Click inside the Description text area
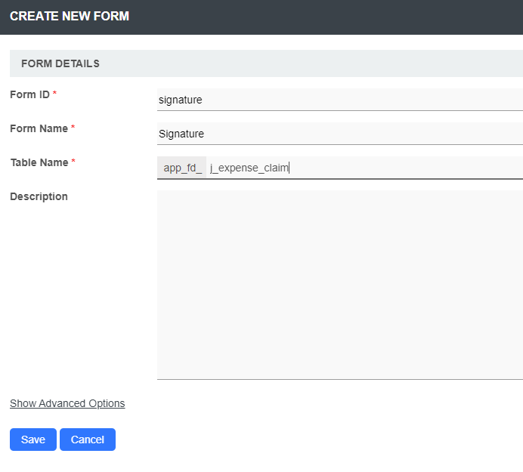The image size is (523, 472). (340, 285)
